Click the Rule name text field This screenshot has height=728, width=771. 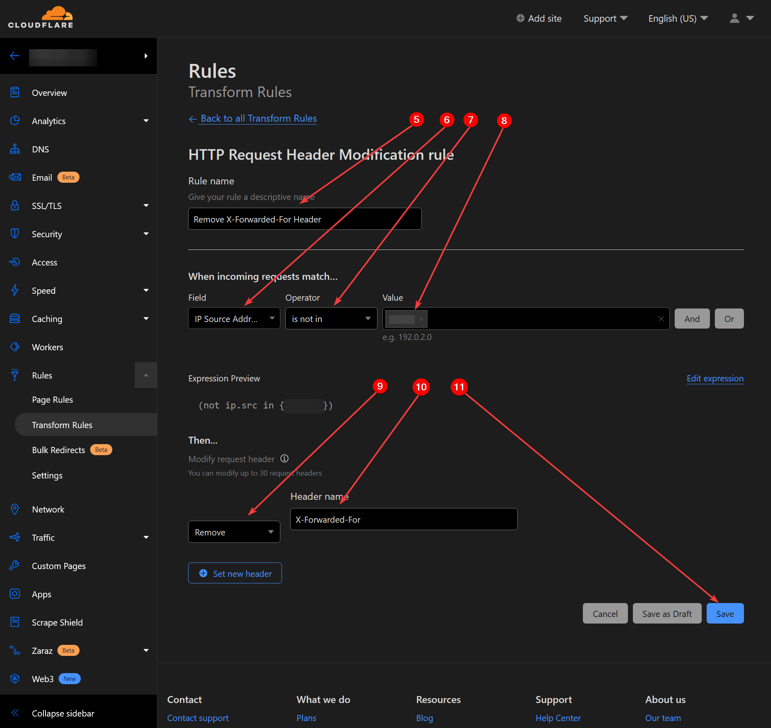point(305,219)
